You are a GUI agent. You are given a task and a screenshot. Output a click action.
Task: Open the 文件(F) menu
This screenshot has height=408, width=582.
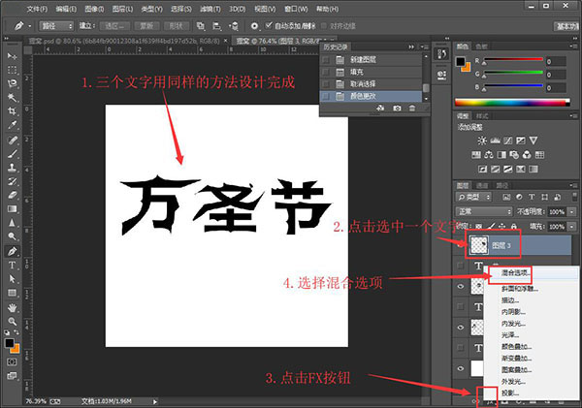pyautogui.click(x=37, y=9)
